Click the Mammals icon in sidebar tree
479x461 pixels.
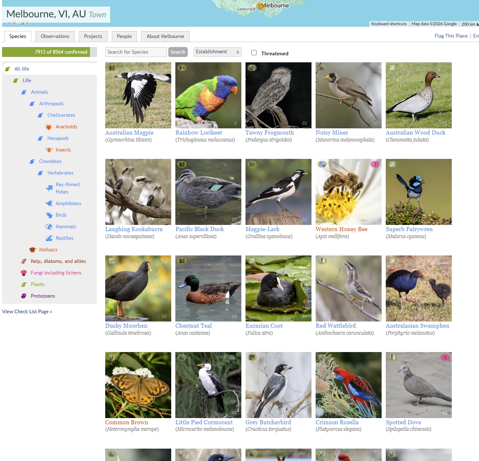click(49, 227)
